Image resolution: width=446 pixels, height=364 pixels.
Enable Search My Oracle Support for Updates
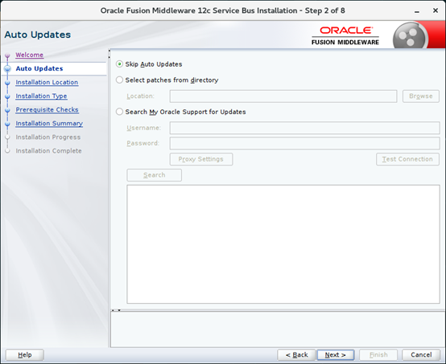(x=119, y=112)
